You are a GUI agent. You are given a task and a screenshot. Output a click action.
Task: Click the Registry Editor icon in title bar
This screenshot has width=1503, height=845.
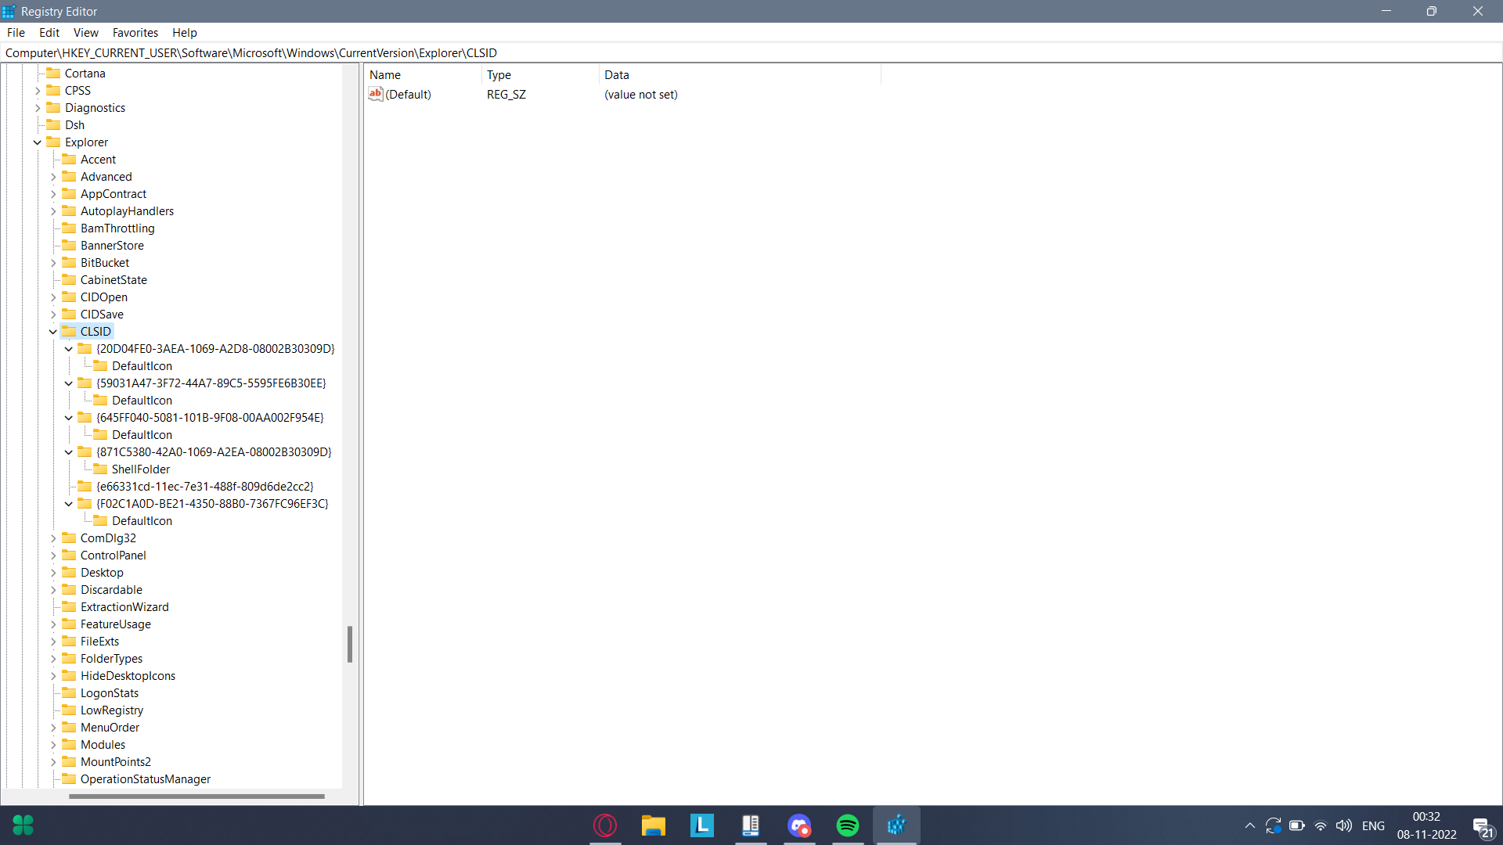coord(9,11)
